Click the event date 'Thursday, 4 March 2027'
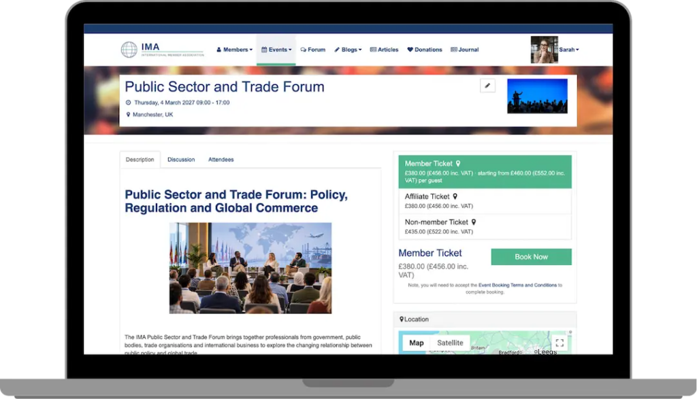Viewport: 697px width, 399px height. pos(165,103)
